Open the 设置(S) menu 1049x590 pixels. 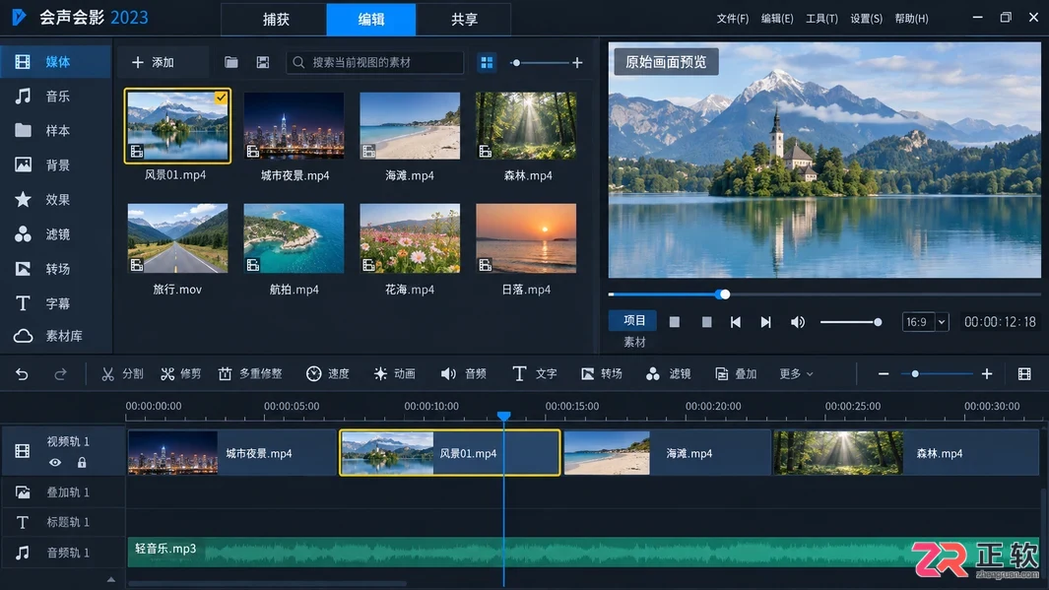pyautogui.click(x=867, y=19)
